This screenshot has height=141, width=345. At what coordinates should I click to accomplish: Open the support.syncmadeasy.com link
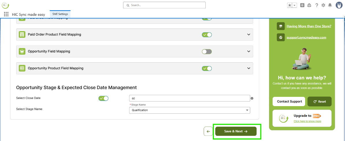[306, 37]
